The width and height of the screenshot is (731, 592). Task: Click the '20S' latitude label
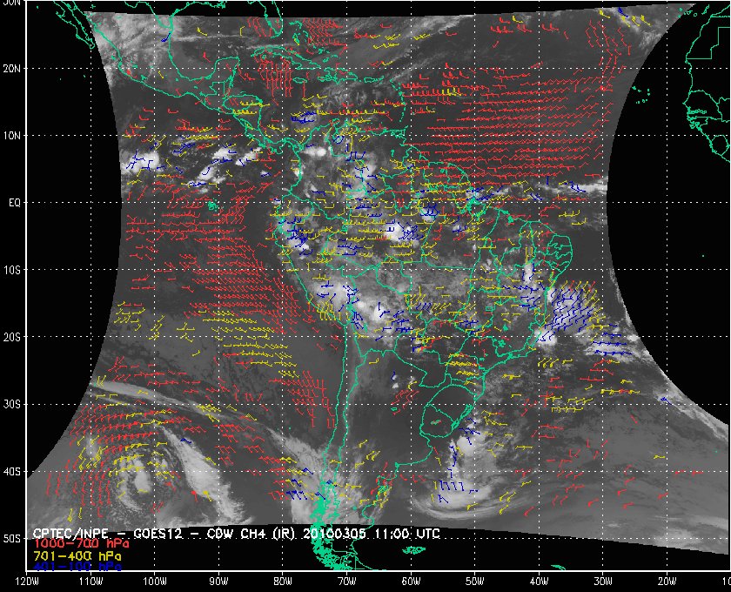pyautogui.click(x=11, y=337)
